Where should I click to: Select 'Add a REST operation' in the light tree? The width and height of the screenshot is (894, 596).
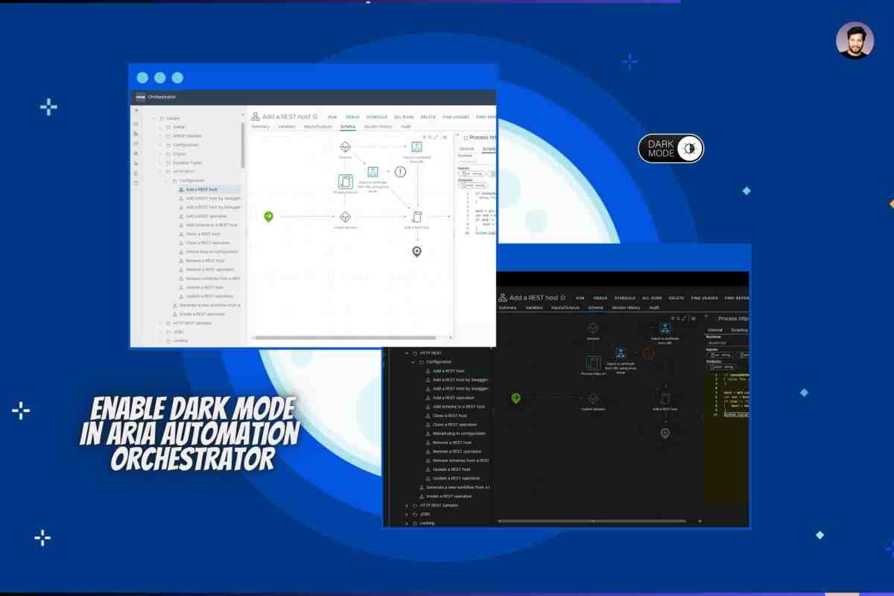(206, 216)
